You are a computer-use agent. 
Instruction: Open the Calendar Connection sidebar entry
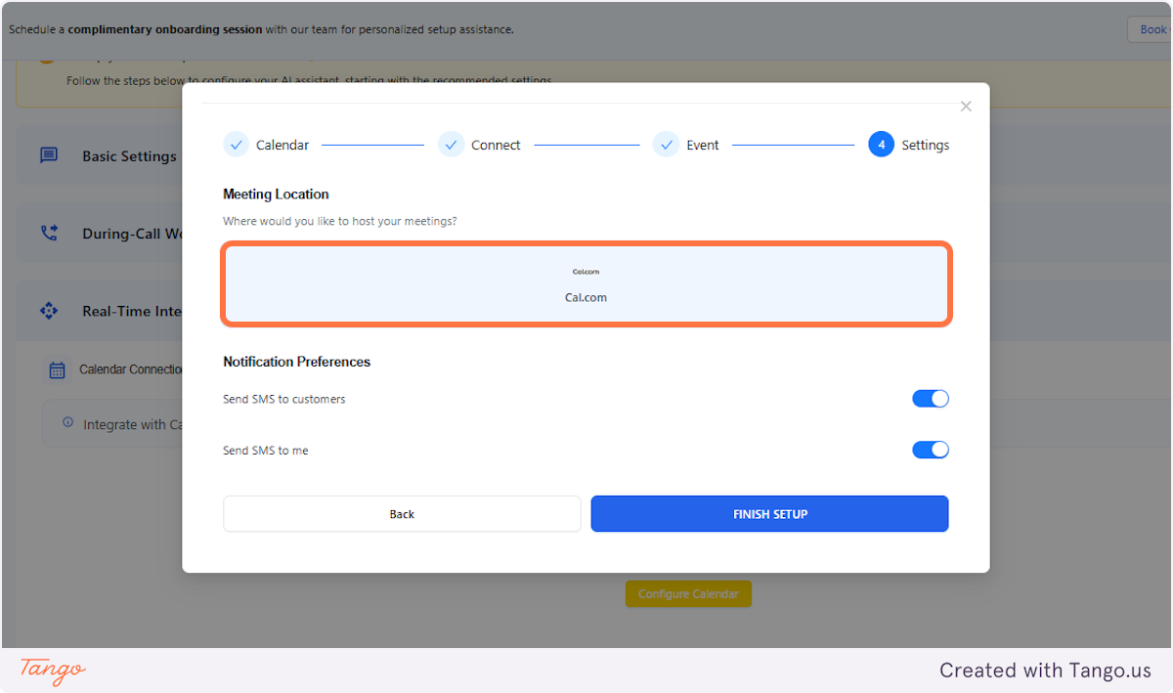point(130,369)
